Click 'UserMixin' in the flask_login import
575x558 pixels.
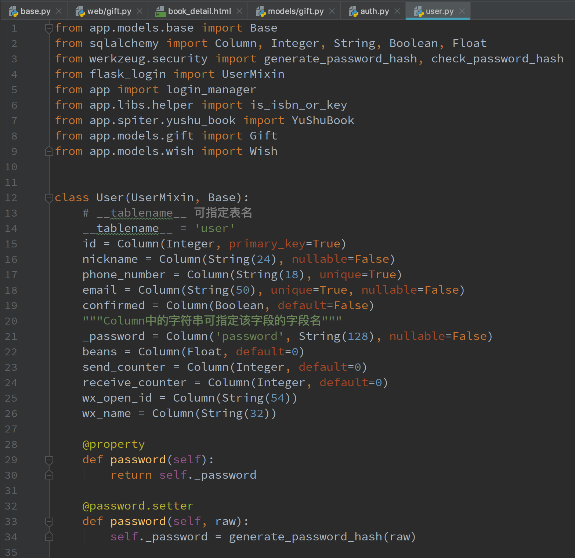pyautogui.click(x=253, y=74)
